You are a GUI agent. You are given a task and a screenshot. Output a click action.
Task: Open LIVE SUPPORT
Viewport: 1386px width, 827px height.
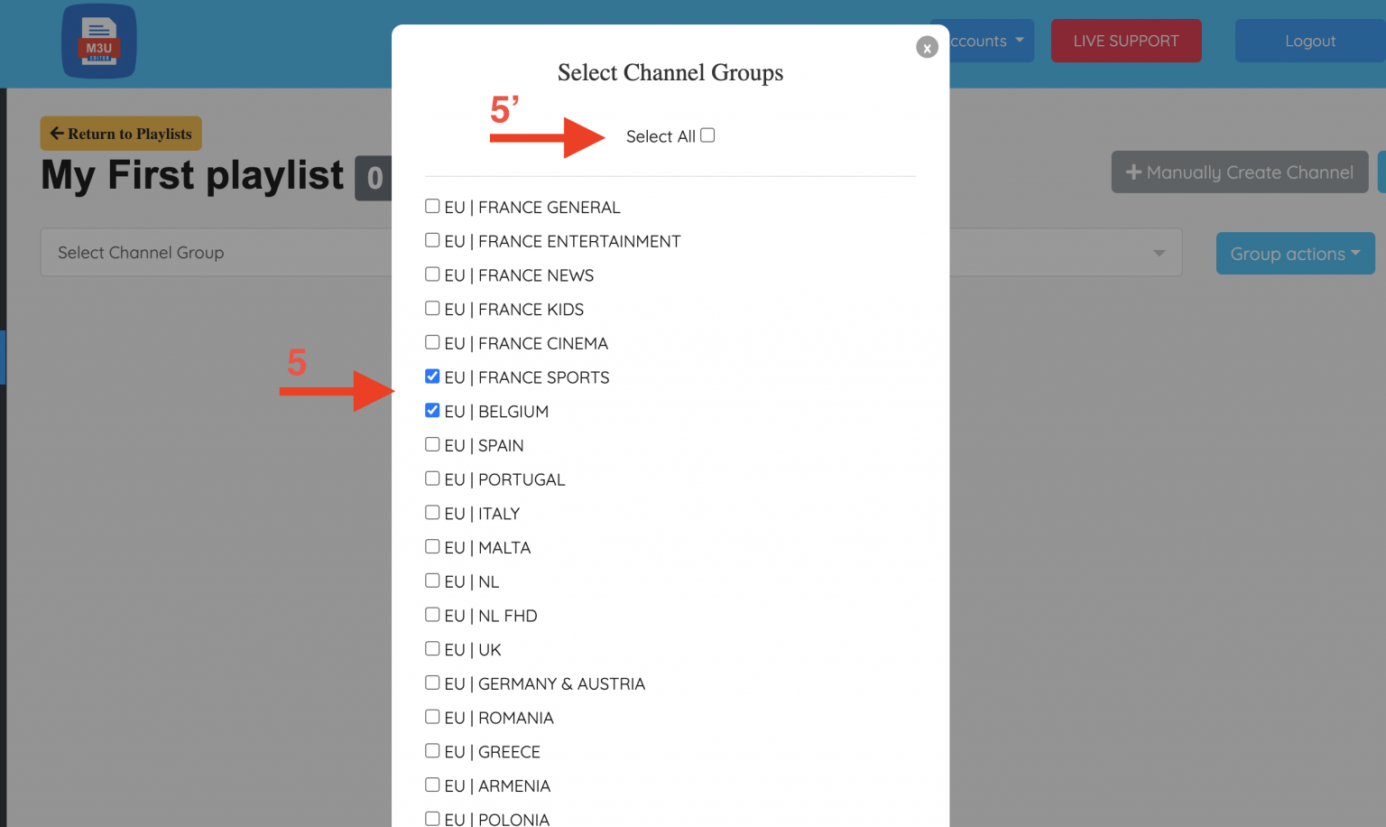click(x=1125, y=41)
